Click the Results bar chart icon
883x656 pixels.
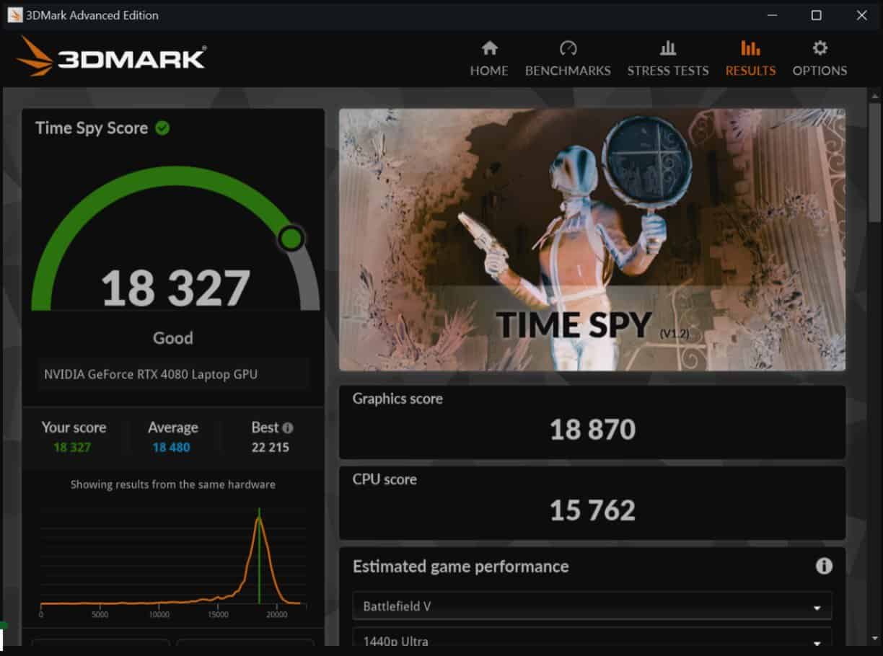(750, 48)
